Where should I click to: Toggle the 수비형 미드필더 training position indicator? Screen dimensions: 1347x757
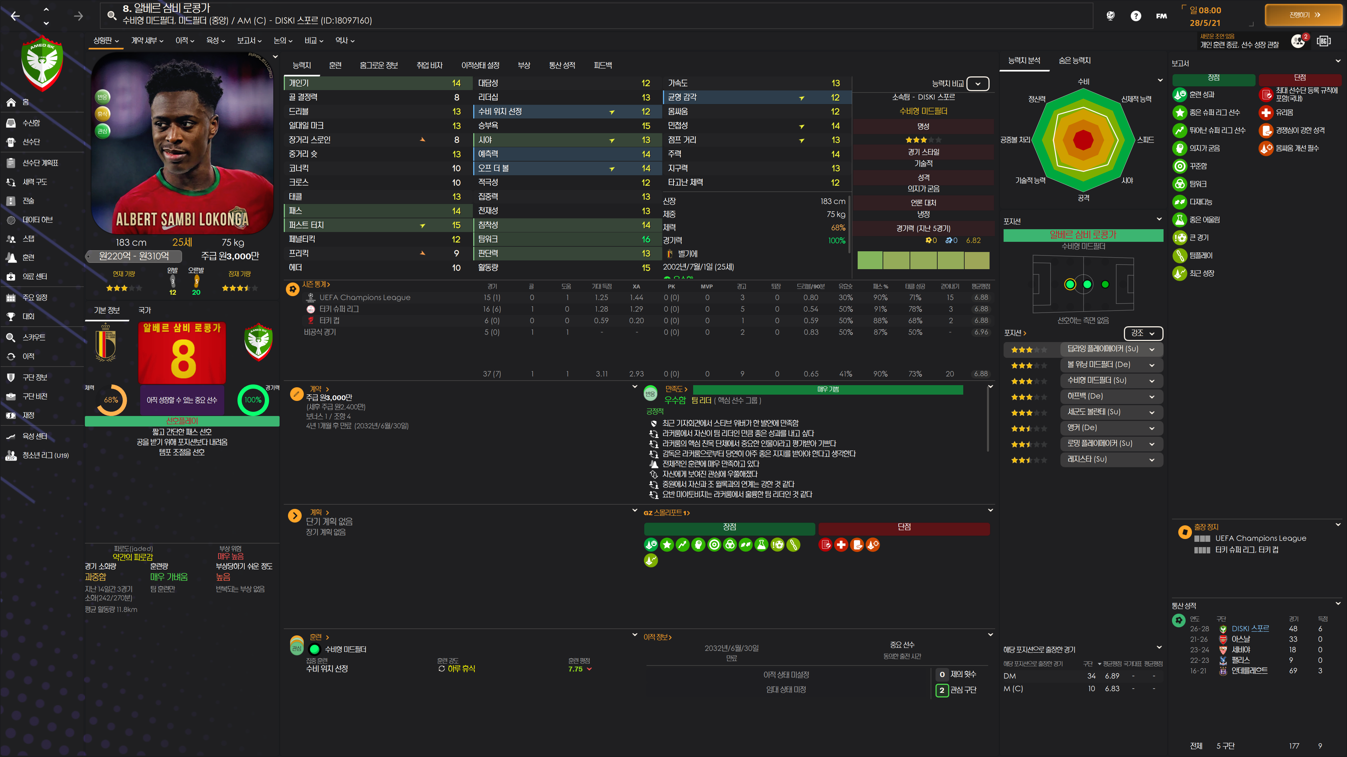point(314,649)
